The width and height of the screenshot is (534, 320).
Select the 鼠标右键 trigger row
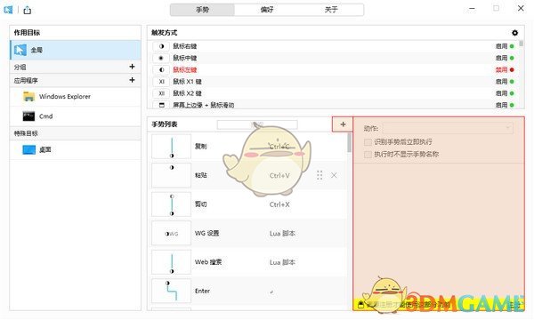[334, 46]
